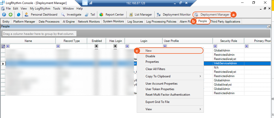Launch the Investigate tool
Viewport: 274px width, 118px height.
[71, 15]
